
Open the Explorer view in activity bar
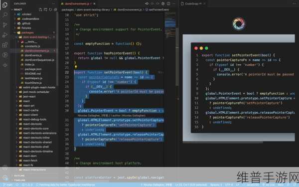[x=5, y=4]
